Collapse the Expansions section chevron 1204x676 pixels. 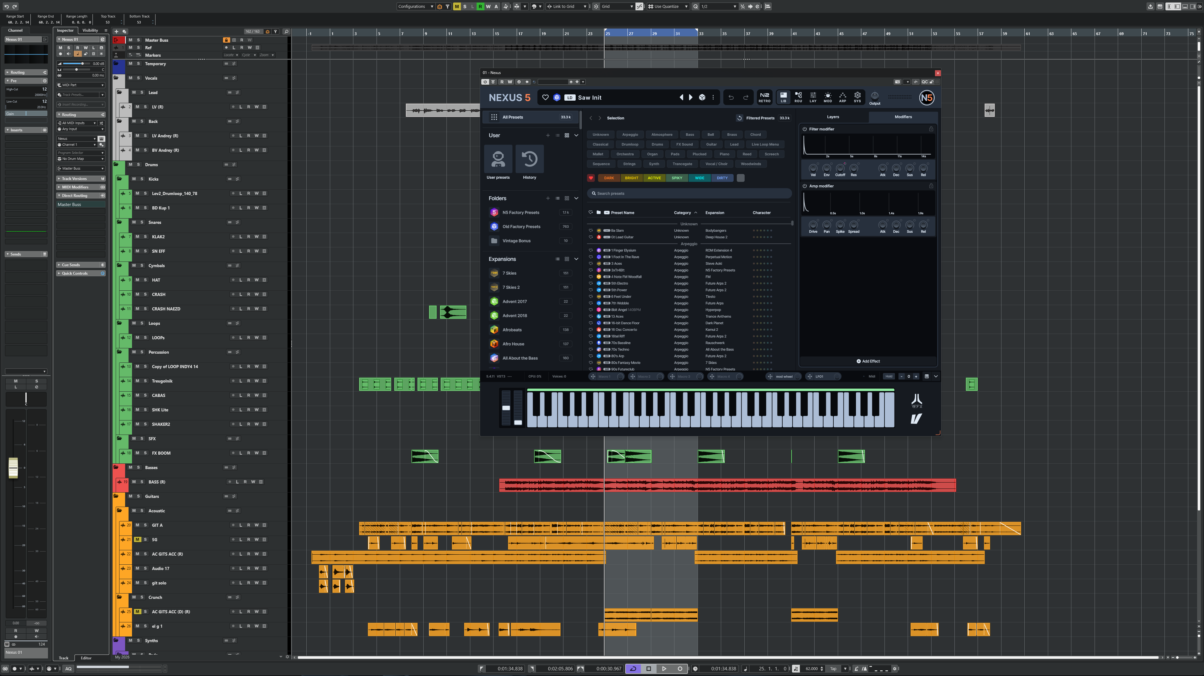(x=576, y=259)
